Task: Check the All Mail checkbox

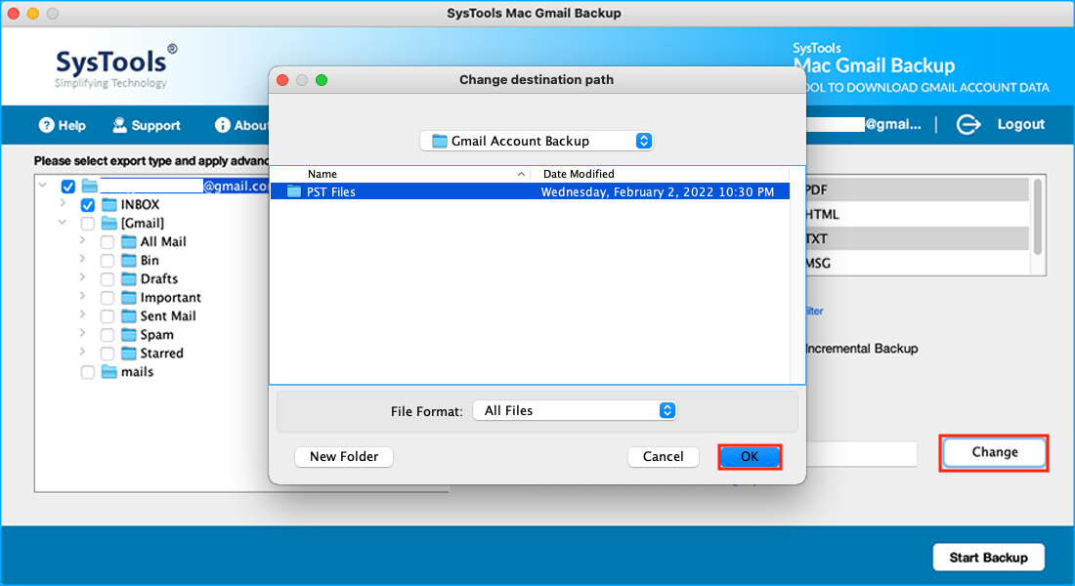Action: [x=107, y=242]
